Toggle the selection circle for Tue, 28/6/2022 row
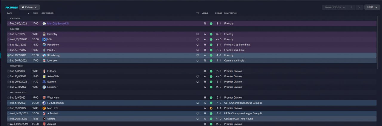 (8, 24)
